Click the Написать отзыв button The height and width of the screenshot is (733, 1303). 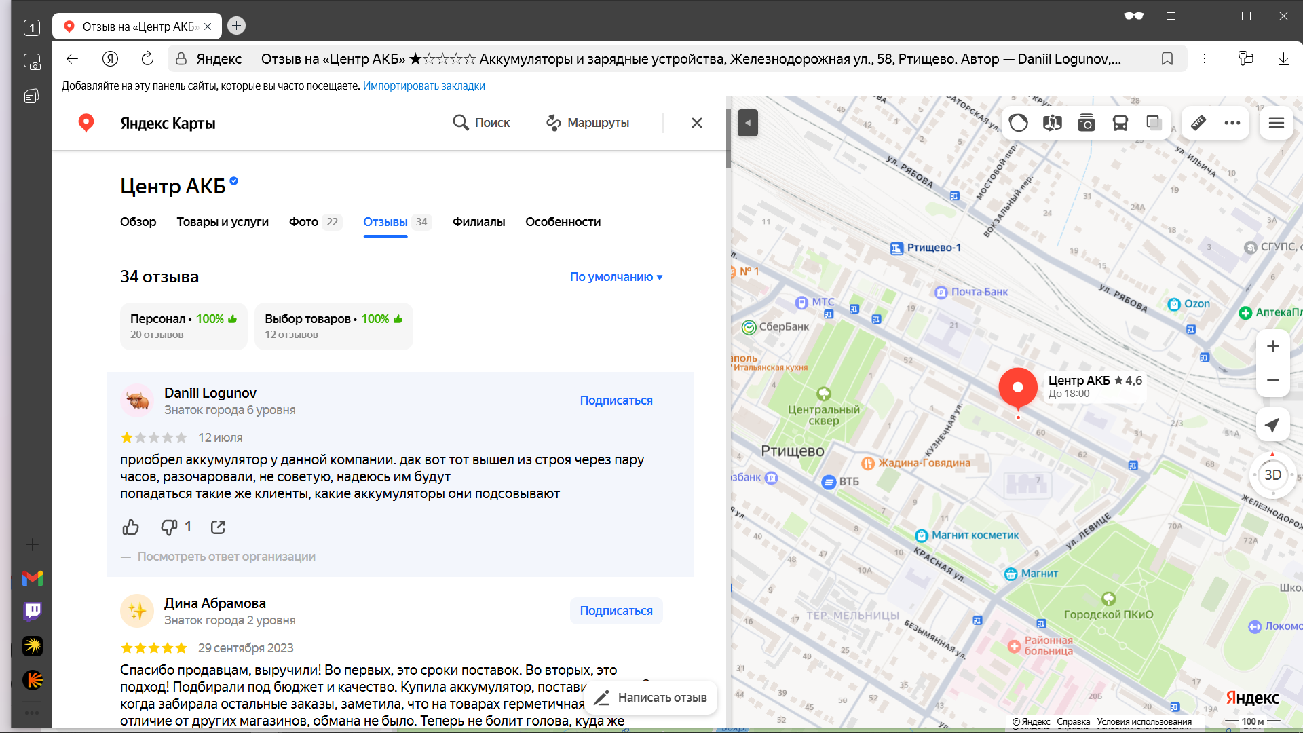[651, 698]
